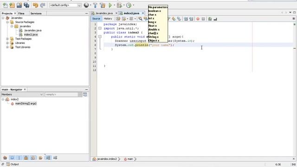Click the globe browser icon in main toolbar
Image resolution: width=297 pixels, height=167 pixels.
[x=86, y=5]
